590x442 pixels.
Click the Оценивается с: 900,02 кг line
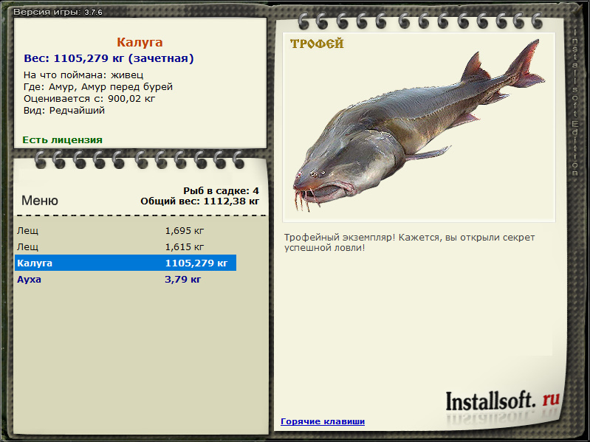click(x=89, y=98)
